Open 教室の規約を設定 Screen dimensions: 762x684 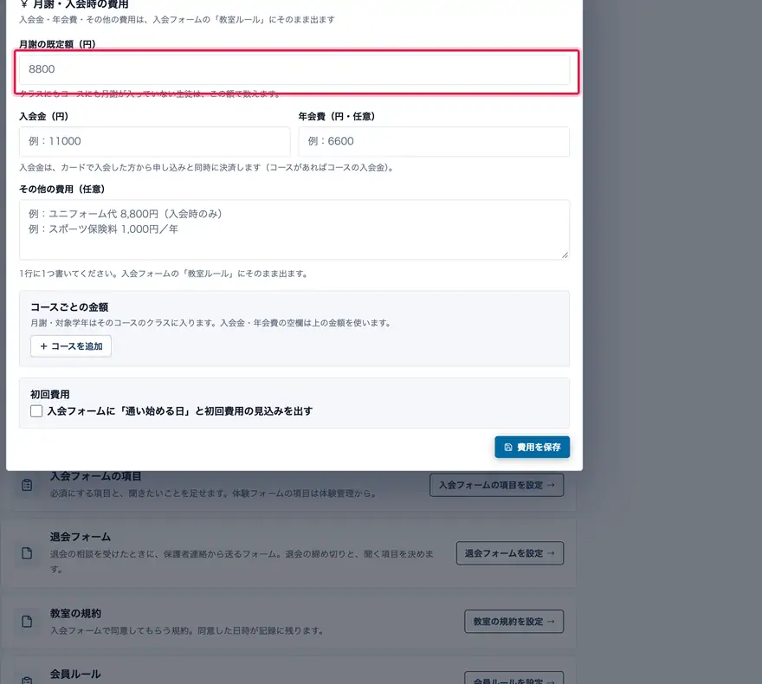pyautogui.click(x=514, y=622)
